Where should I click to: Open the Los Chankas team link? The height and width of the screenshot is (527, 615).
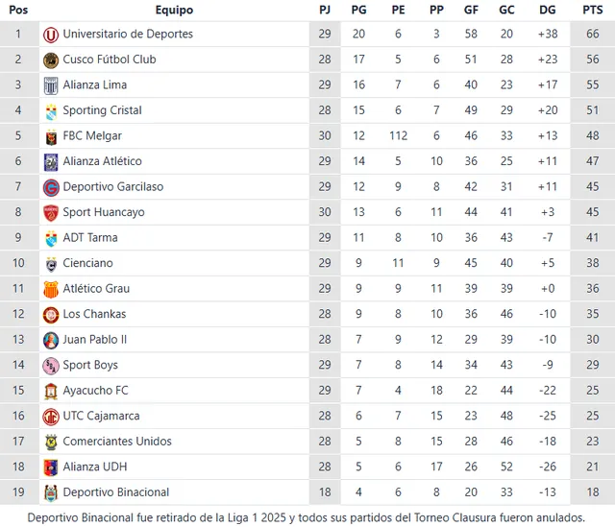click(x=94, y=314)
